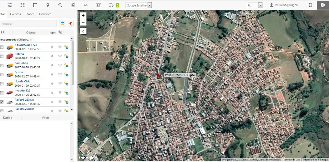The width and height of the screenshot is (329, 162).
Task: Zoom in the map with plus button
Action: click(x=83, y=16)
